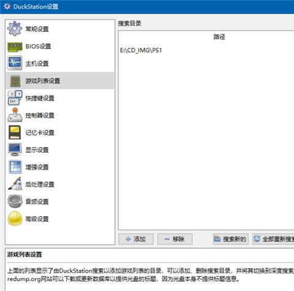Screen dimensions: 294x291
Task: Open the 记忆卡设置 memory card icon
Action: click(15, 132)
